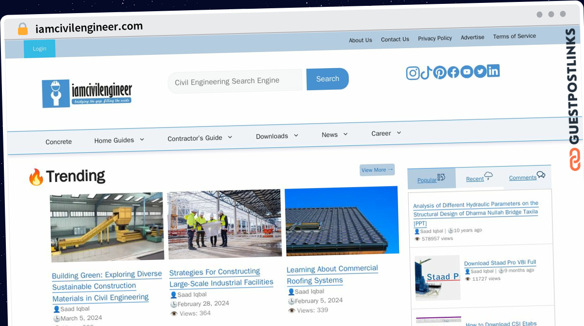584x326 pixels.
Task: Expand the Contractor's Guide dropdown arrow
Action: tap(230, 137)
